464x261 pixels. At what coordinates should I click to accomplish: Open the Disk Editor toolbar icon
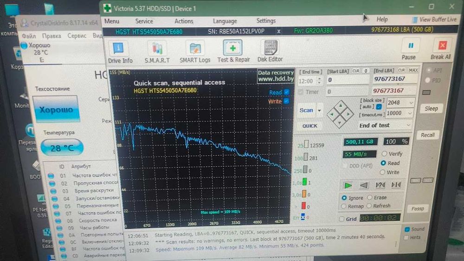270,47
